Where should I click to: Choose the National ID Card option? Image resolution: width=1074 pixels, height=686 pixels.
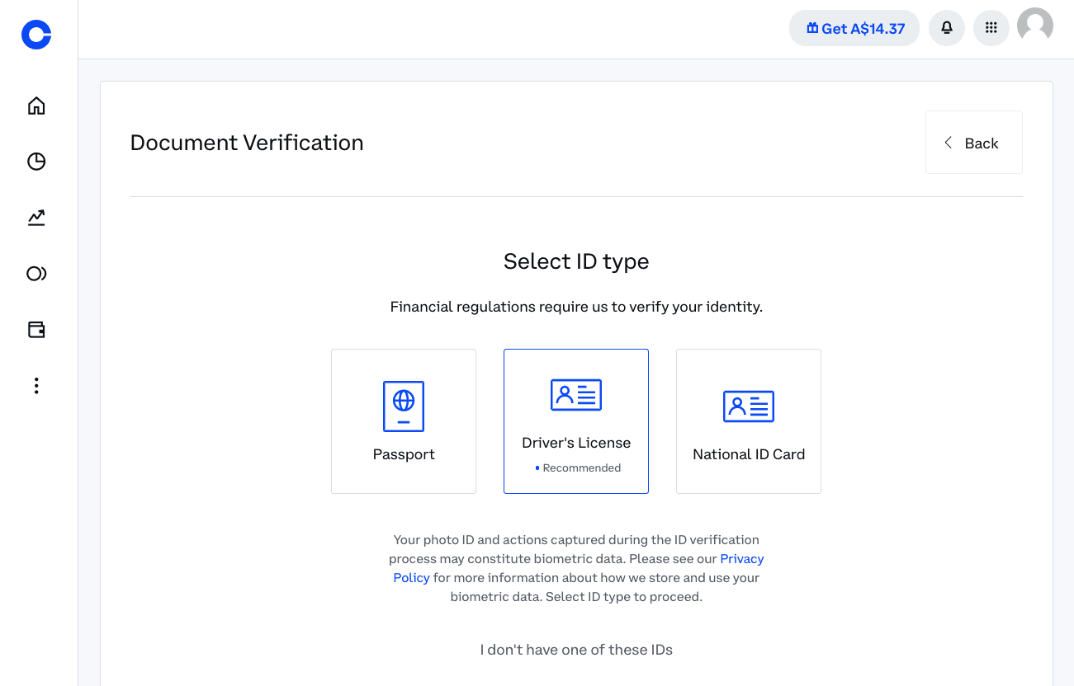tap(748, 421)
